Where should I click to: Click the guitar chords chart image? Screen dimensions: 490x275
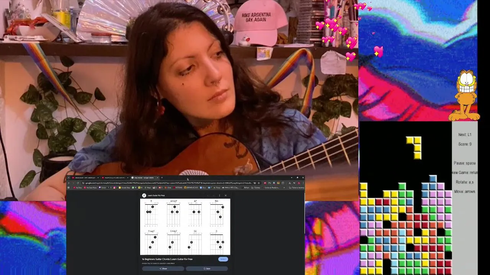click(x=185, y=226)
